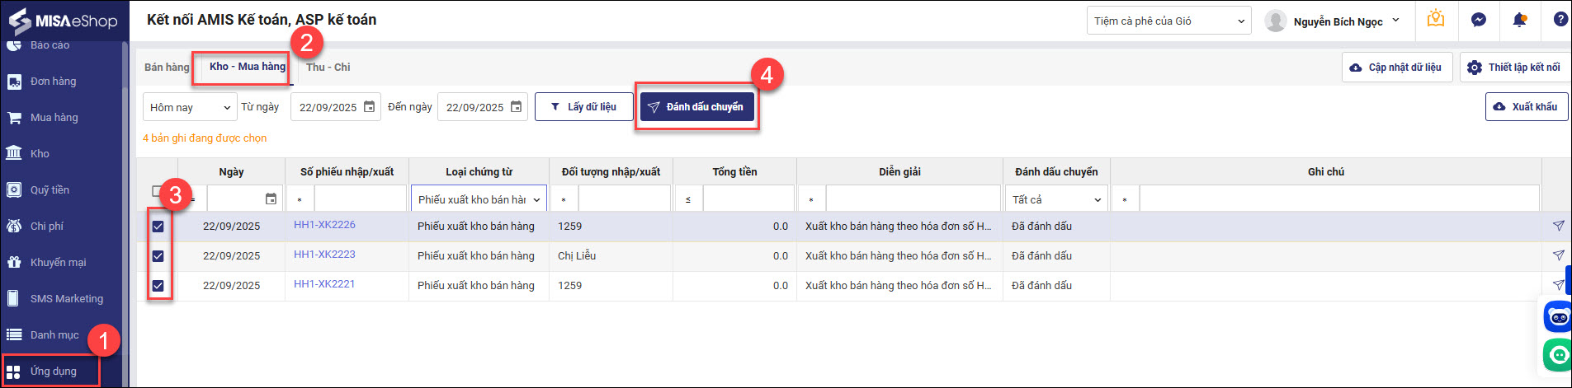Uncheck the row HH1-XK2223 checkbox
This screenshot has height=388, width=1572.
point(158,256)
